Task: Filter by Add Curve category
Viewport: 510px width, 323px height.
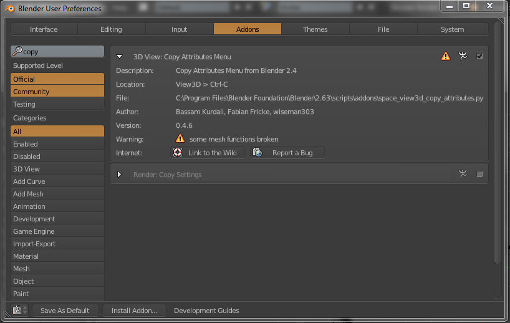Action: (57, 181)
